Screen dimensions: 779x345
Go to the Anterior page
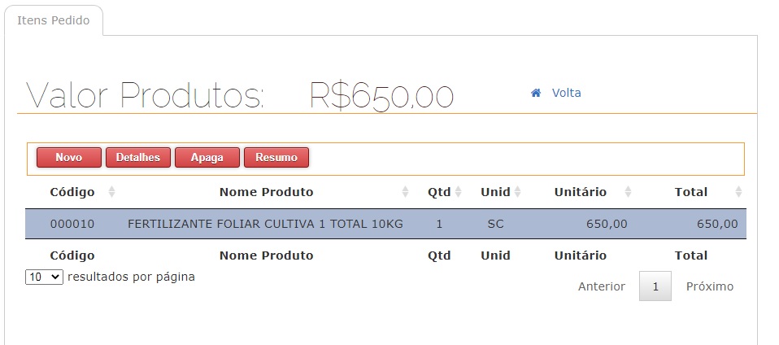point(602,286)
